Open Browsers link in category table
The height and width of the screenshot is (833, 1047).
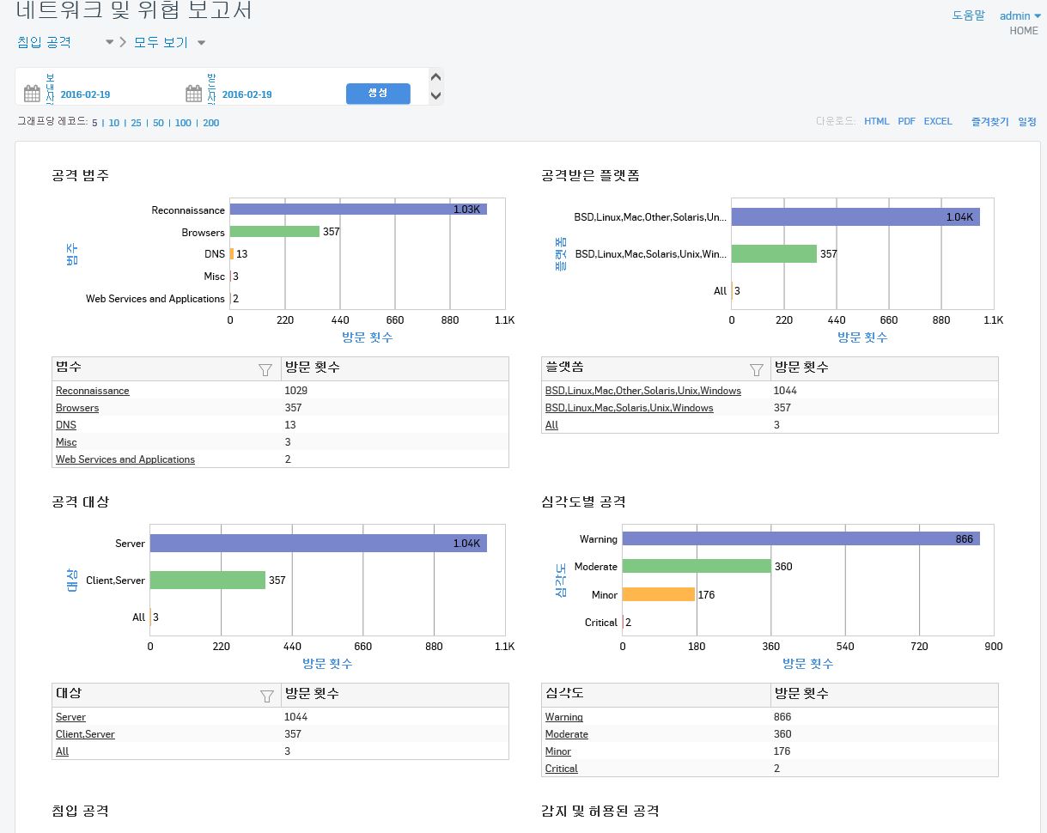(x=77, y=408)
